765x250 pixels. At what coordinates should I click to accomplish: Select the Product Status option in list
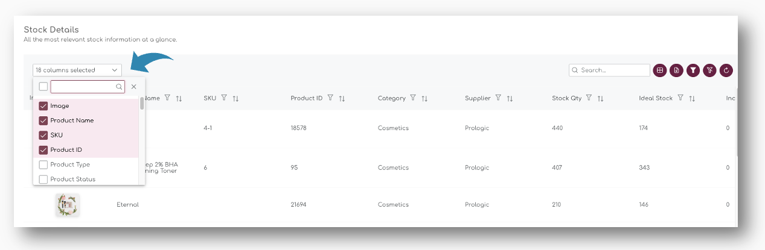(x=72, y=179)
